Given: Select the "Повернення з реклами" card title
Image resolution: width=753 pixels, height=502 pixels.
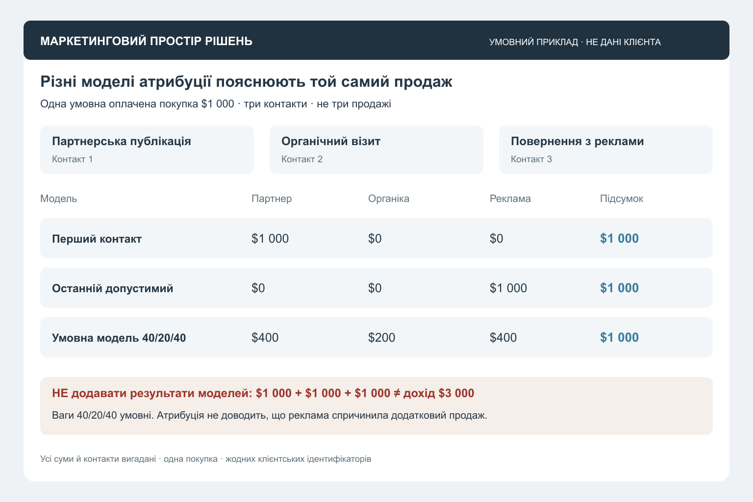Looking at the screenshot, I should (x=577, y=141).
